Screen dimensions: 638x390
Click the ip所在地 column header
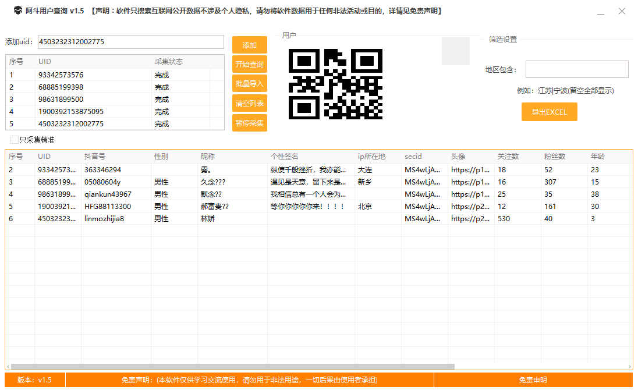click(378, 156)
